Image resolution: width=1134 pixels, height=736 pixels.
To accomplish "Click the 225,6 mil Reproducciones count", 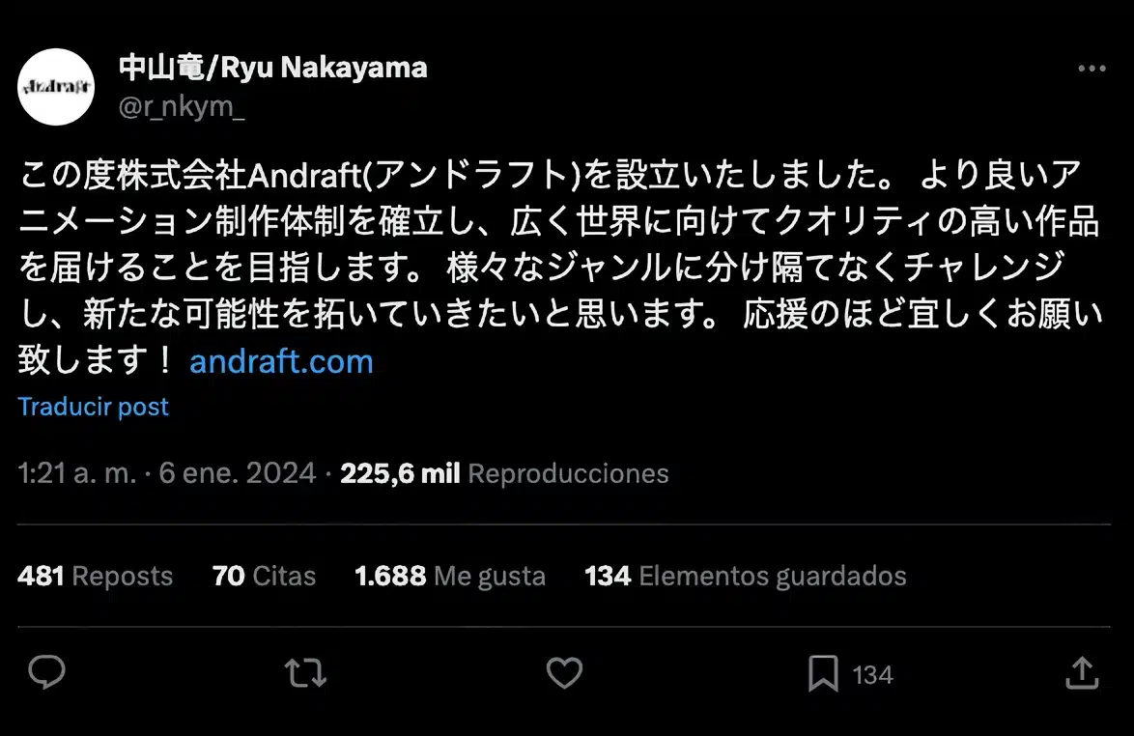I will click(504, 473).
